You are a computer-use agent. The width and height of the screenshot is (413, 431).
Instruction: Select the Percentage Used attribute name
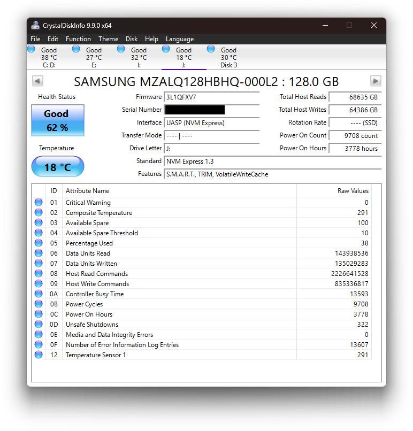(x=89, y=243)
